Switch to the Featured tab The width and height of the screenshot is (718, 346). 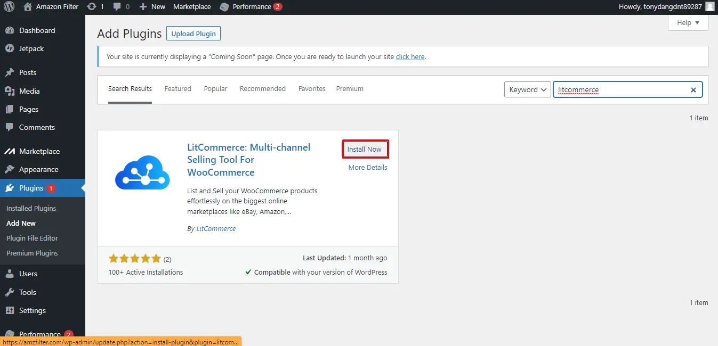click(178, 89)
